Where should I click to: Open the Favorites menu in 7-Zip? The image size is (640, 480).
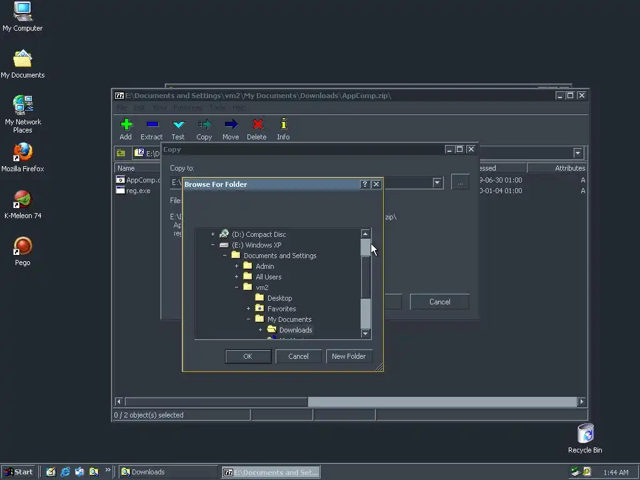click(187, 107)
